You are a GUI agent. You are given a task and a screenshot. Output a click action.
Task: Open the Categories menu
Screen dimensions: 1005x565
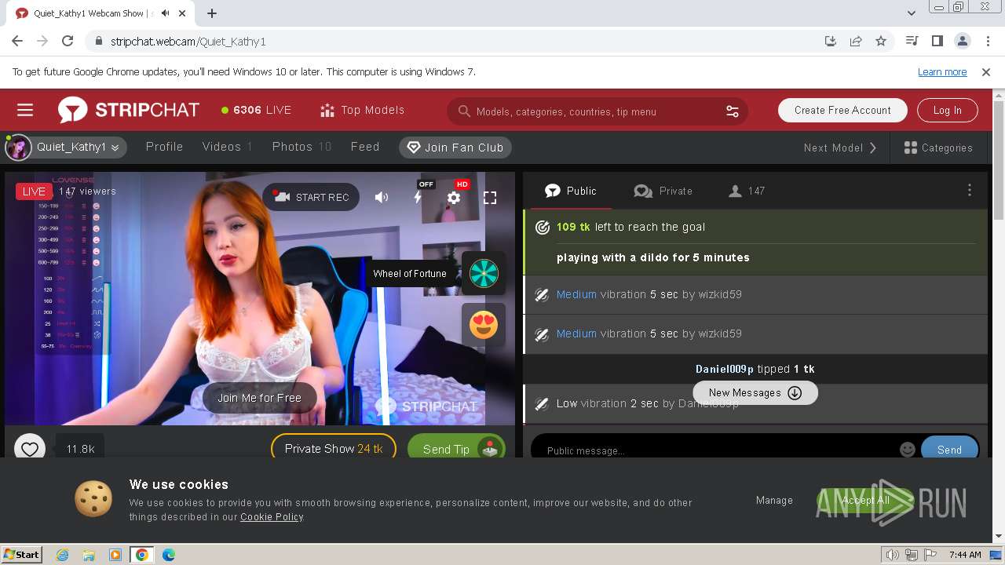(x=938, y=148)
